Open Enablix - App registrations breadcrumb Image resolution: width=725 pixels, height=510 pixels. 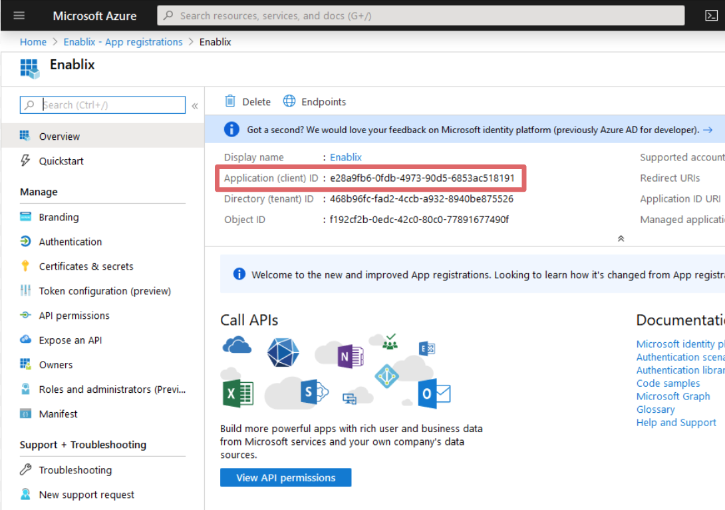click(x=123, y=42)
